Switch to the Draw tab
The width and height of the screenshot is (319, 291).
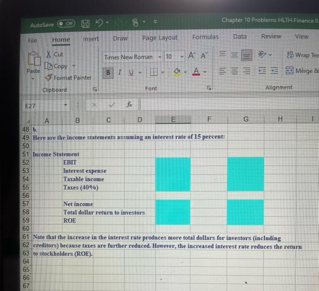[x=120, y=38]
